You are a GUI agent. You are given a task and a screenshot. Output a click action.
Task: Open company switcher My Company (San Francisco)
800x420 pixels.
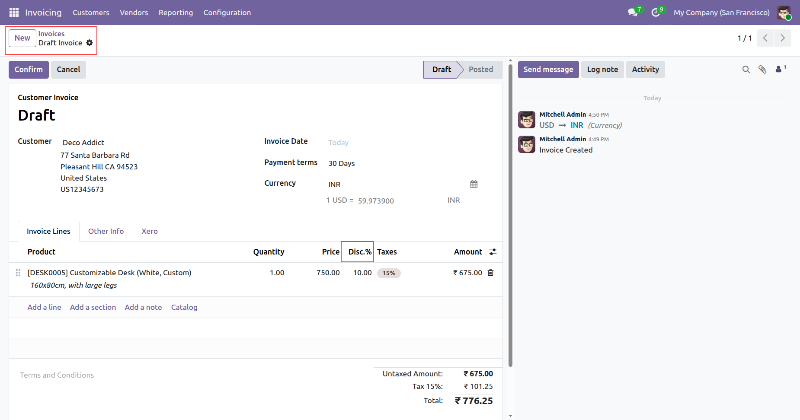pyautogui.click(x=721, y=13)
